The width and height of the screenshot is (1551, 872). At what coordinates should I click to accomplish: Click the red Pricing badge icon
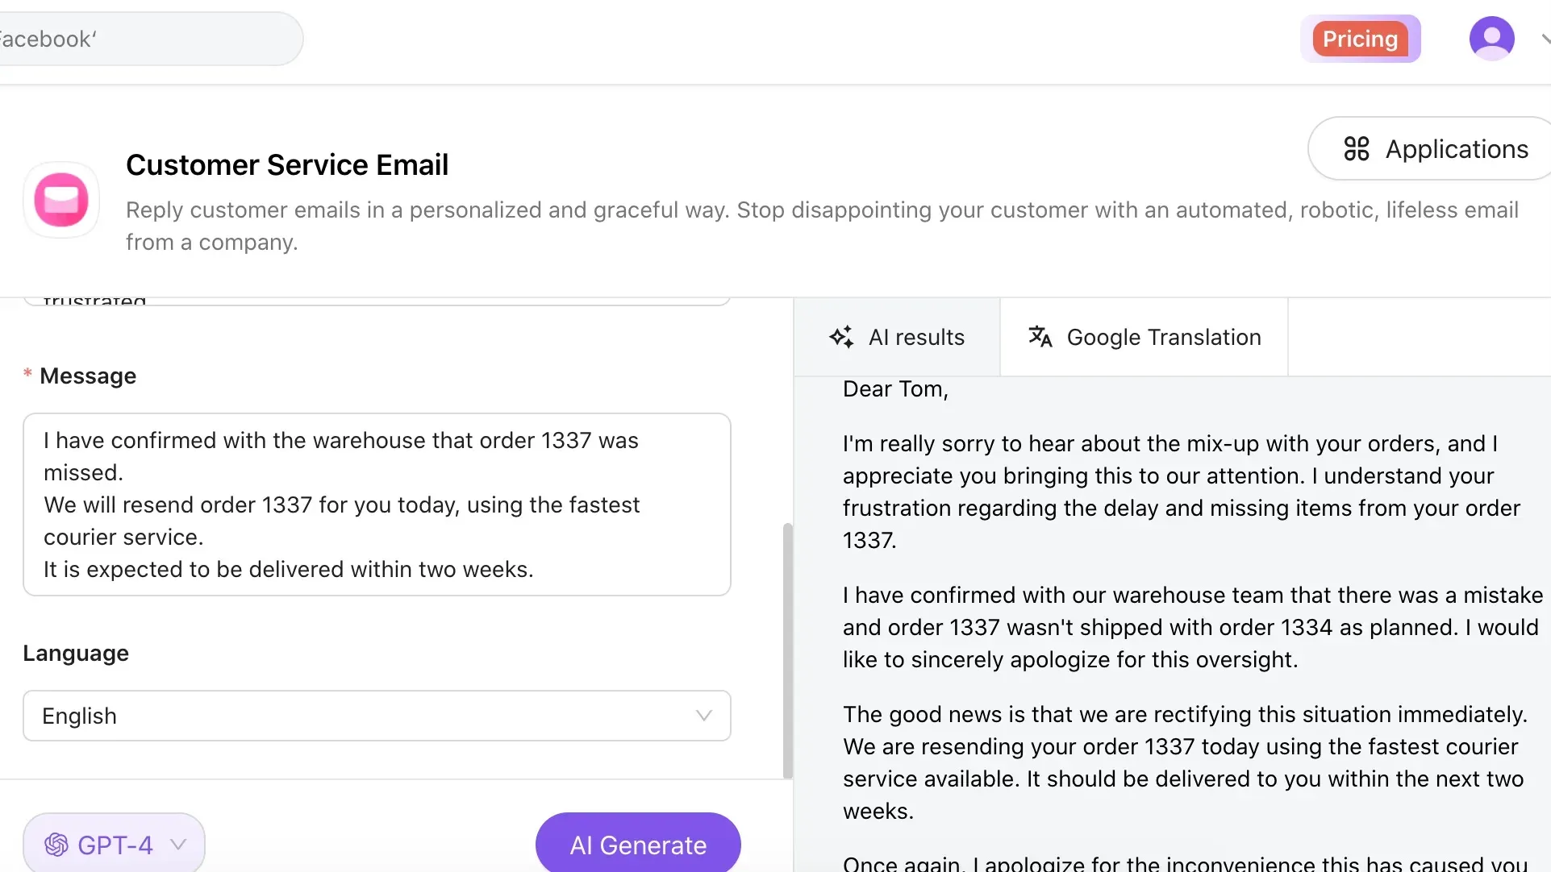pyautogui.click(x=1360, y=38)
